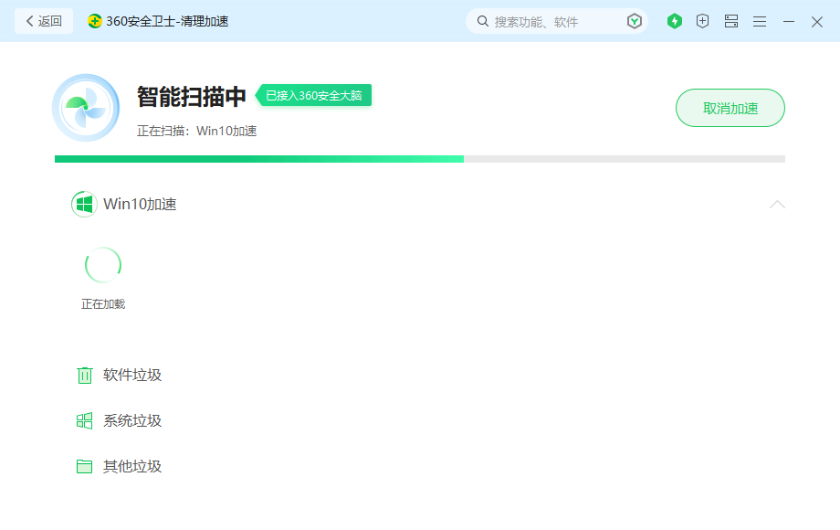
Task: Click the 正在扫描：Win10加速 status text
Action: coord(196,131)
